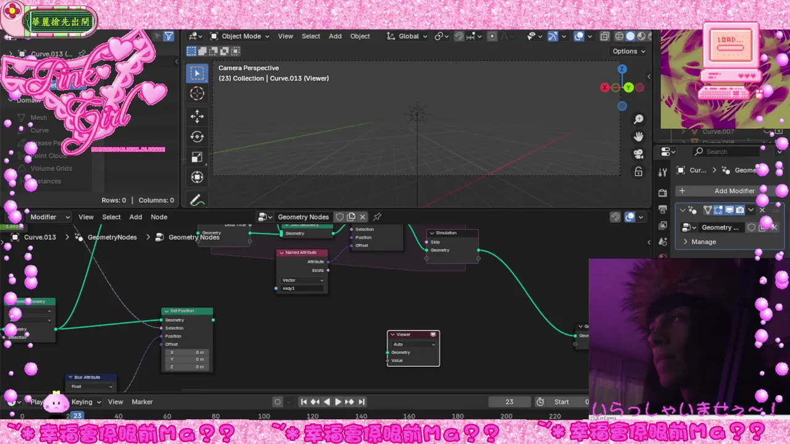Toggle snapping magnet in viewport header

point(459,36)
